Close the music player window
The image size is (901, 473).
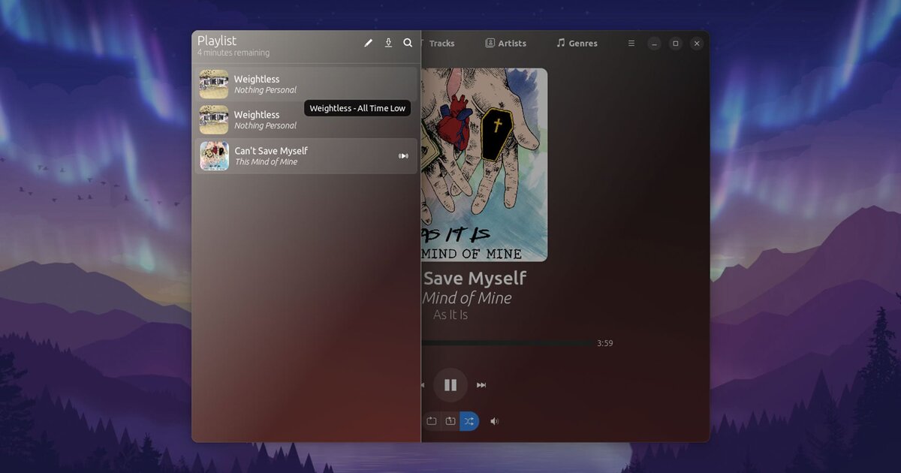point(697,44)
